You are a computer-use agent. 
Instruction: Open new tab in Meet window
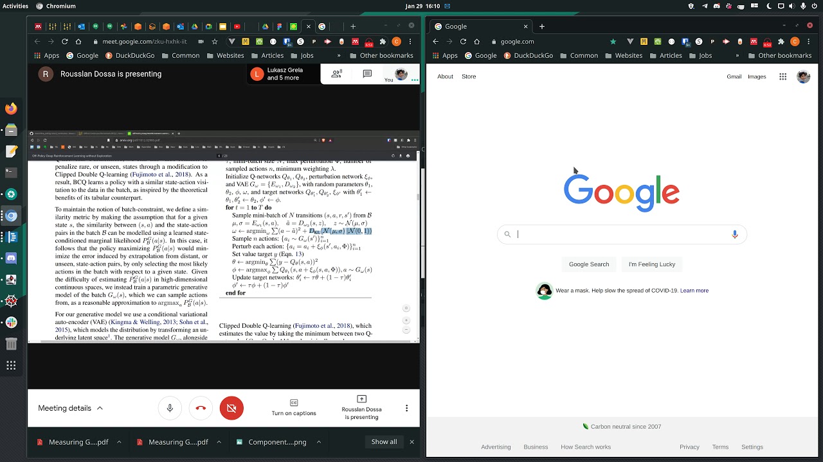[x=353, y=26]
